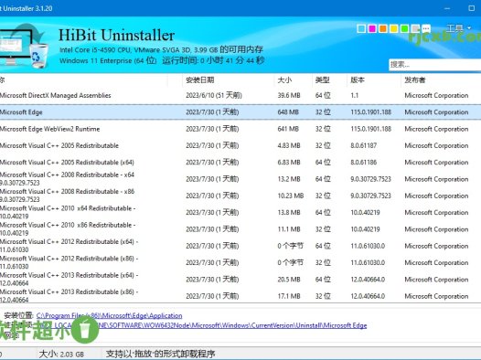Select the Microsoft DirectX Managed Assemblies row
Image resolution: width=481 pixels, height=360 pixels.
click(240, 95)
